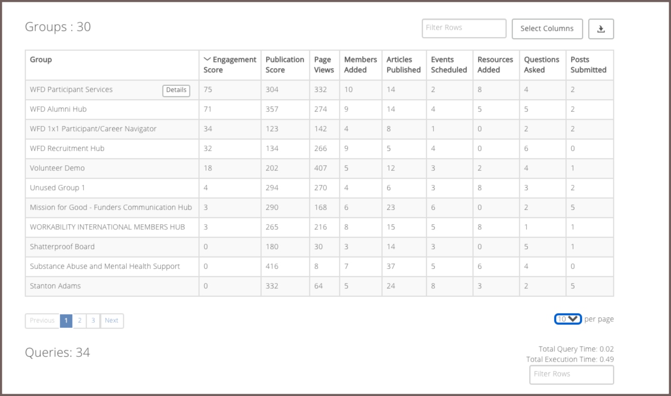671x396 pixels.
Task: Open Details for WFD Participant Services
Action: [x=176, y=90]
